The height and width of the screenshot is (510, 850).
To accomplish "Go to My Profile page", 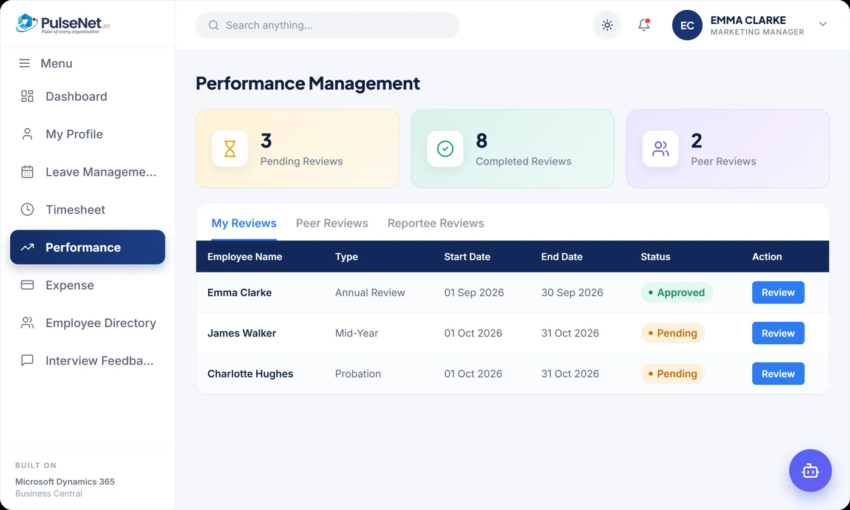I will coord(87,134).
